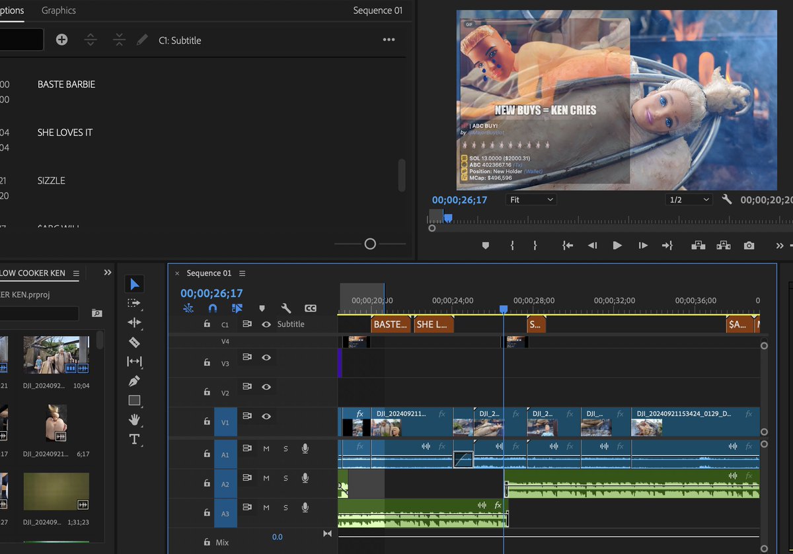
Task: Play the sequence in program monitor
Action: [617, 245]
